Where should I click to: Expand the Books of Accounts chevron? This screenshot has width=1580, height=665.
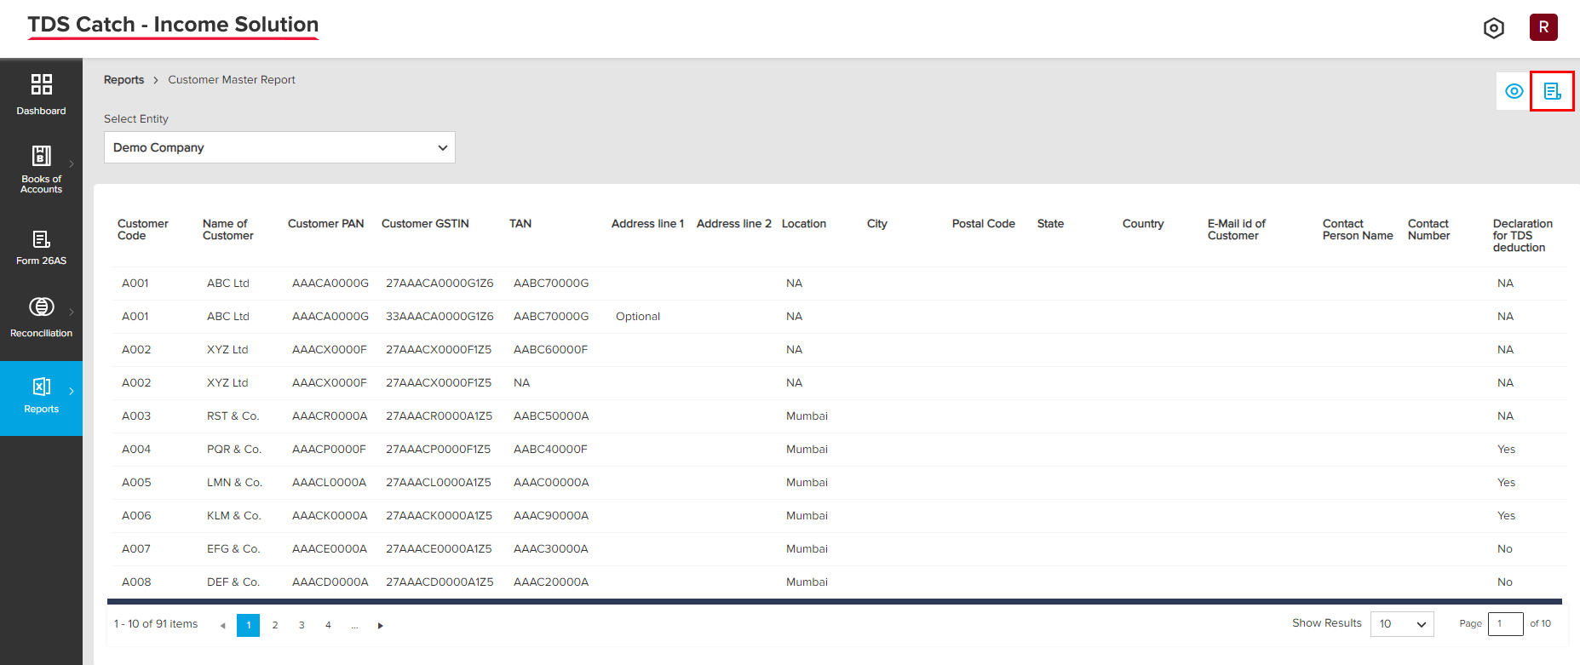72,163
